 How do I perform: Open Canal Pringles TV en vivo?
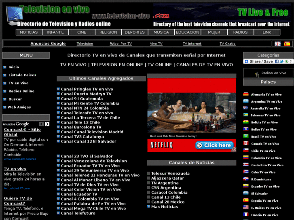[87, 89]
